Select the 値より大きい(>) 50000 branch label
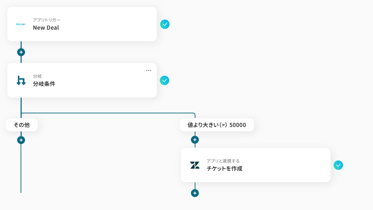 pyautogui.click(x=217, y=125)
